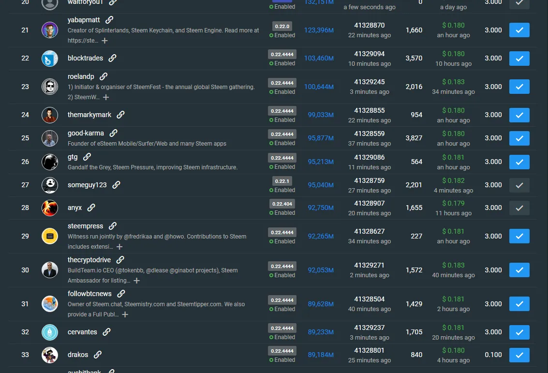The width and height of the screenshot is (548, 373).
Task: Open blocktrades' 103,460M votes link
Action: 319,59
